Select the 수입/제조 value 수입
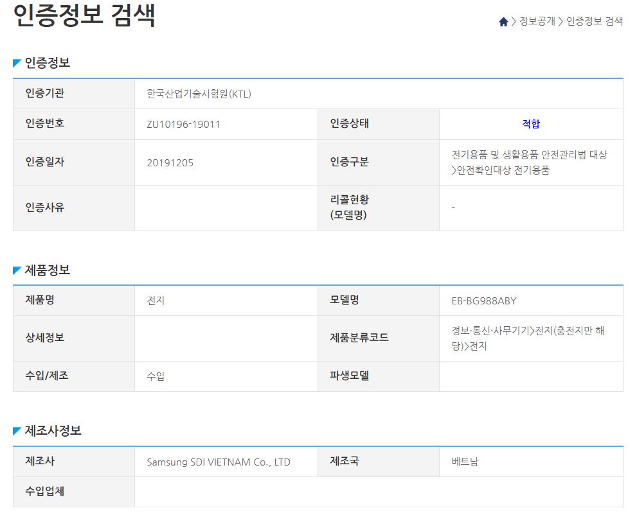Screen dimensions: 637x515 click(156, 376)
